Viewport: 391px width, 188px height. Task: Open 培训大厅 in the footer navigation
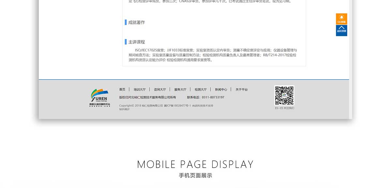(x=139, y=89)
